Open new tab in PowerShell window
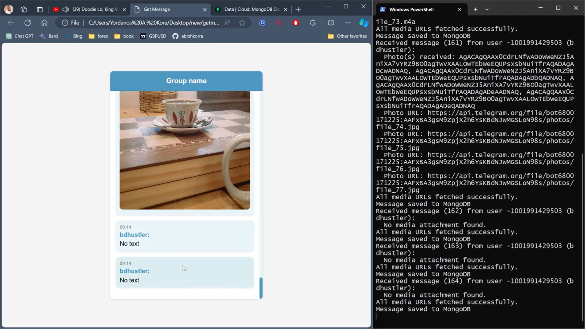 [475, 9]
